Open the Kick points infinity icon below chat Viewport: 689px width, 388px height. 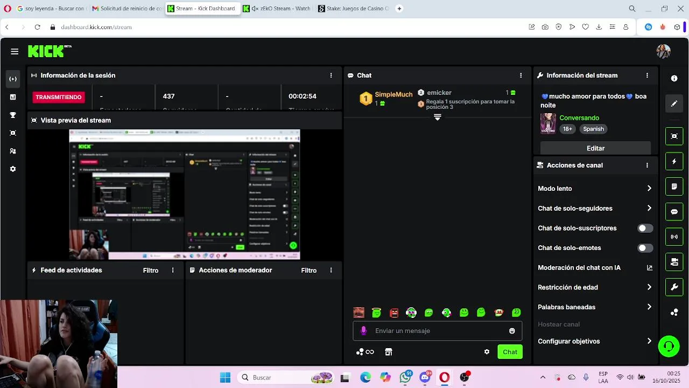[365, 352]
